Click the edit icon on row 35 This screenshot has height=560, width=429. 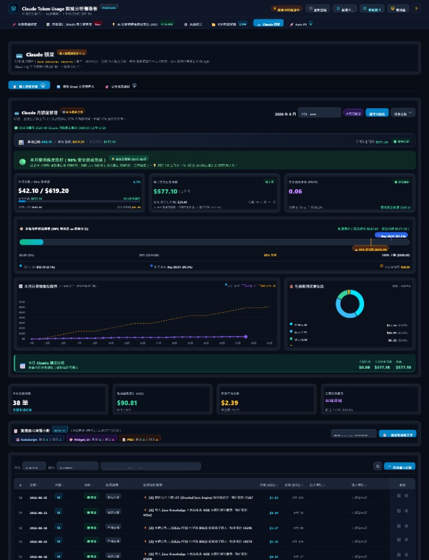[x=399, y=540]
